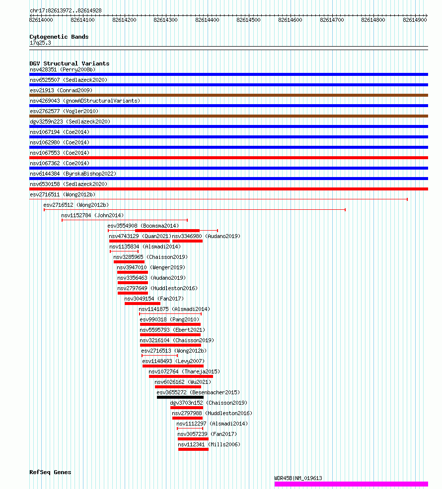The width and height of the screenshot is (442, 489).
Task: Open the esv1148493 (Levy2007) label
Action: coord(173,361)
